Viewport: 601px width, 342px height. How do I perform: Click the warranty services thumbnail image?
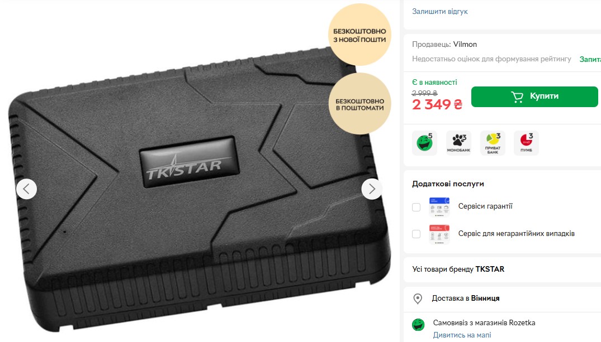439,208
